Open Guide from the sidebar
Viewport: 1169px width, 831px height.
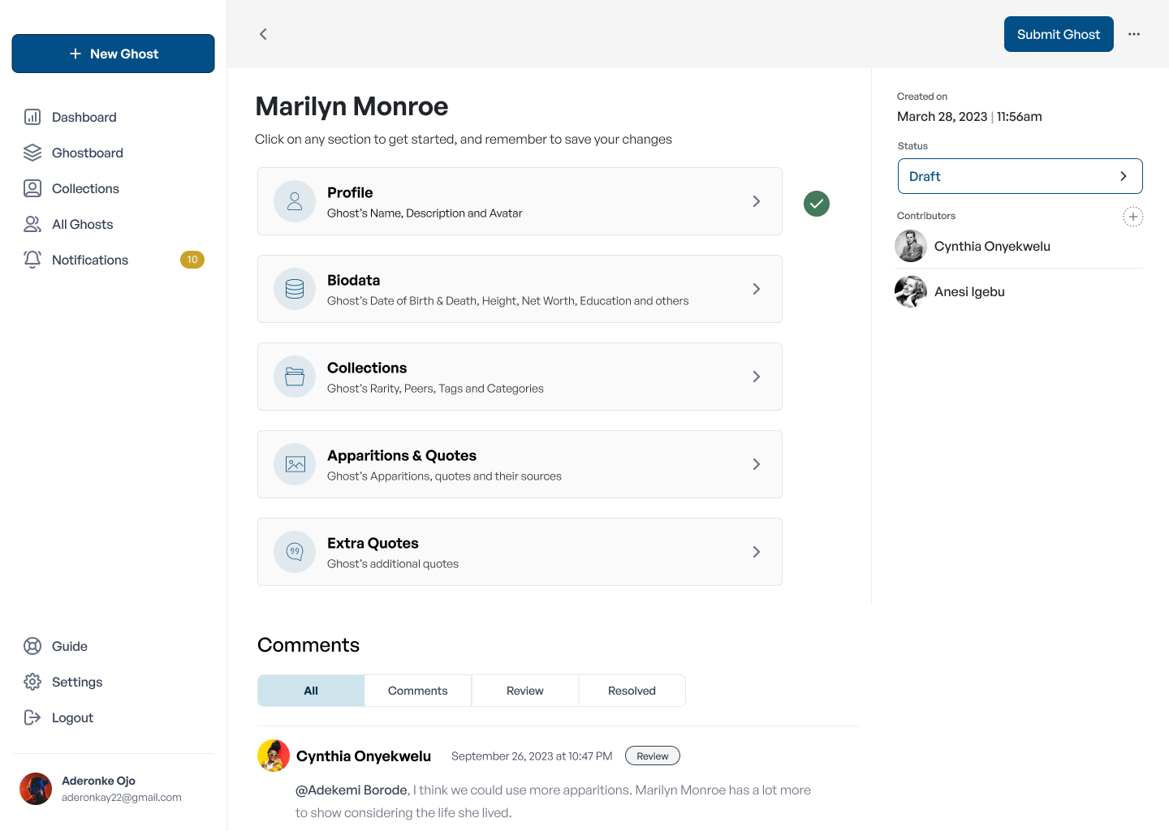coord(70,646)
